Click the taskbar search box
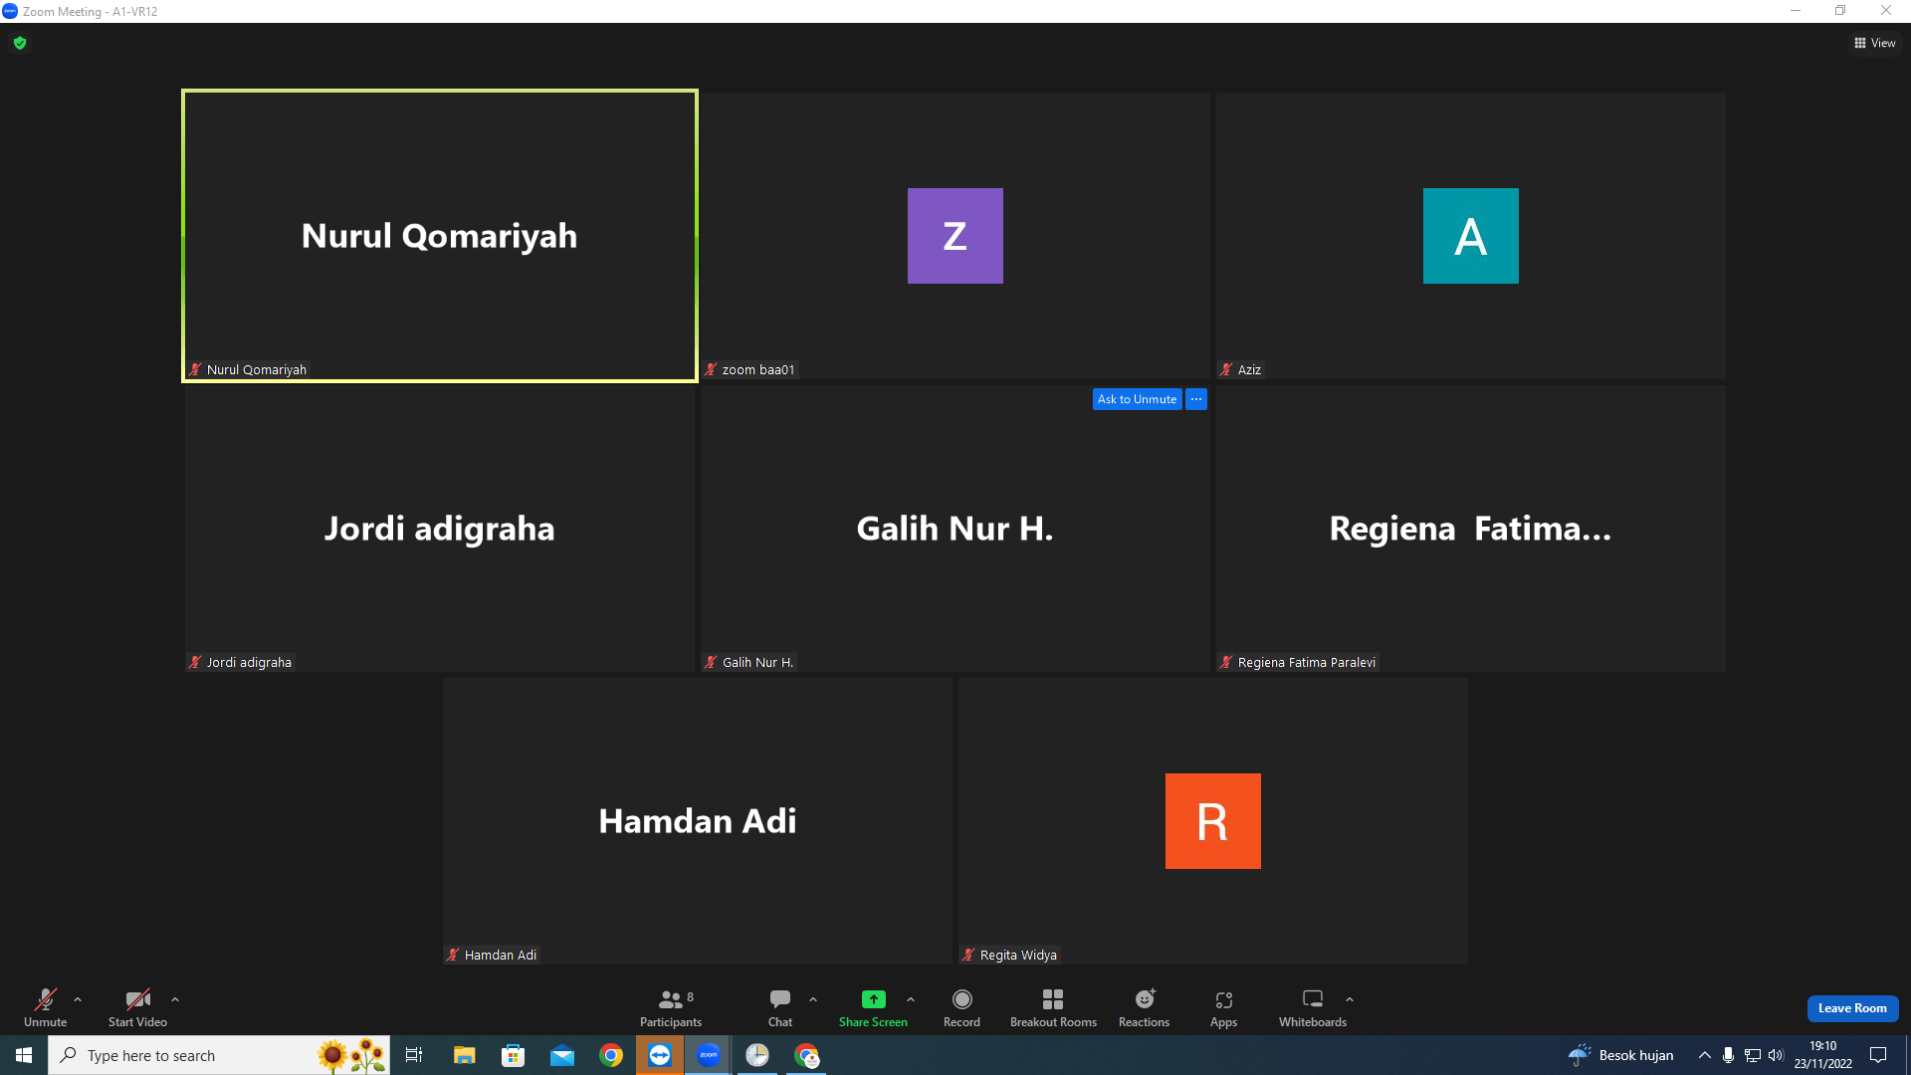The height and width of the screenshot is (1075, 1911). [219, 1055]
